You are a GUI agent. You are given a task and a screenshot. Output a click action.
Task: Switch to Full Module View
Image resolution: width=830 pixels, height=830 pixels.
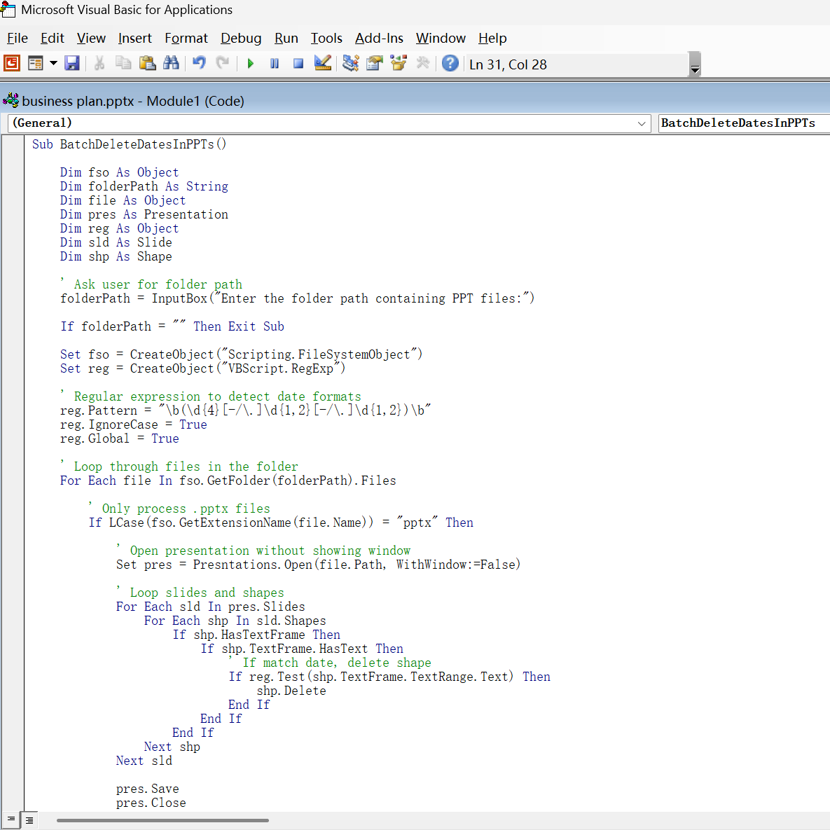[29, 819]
